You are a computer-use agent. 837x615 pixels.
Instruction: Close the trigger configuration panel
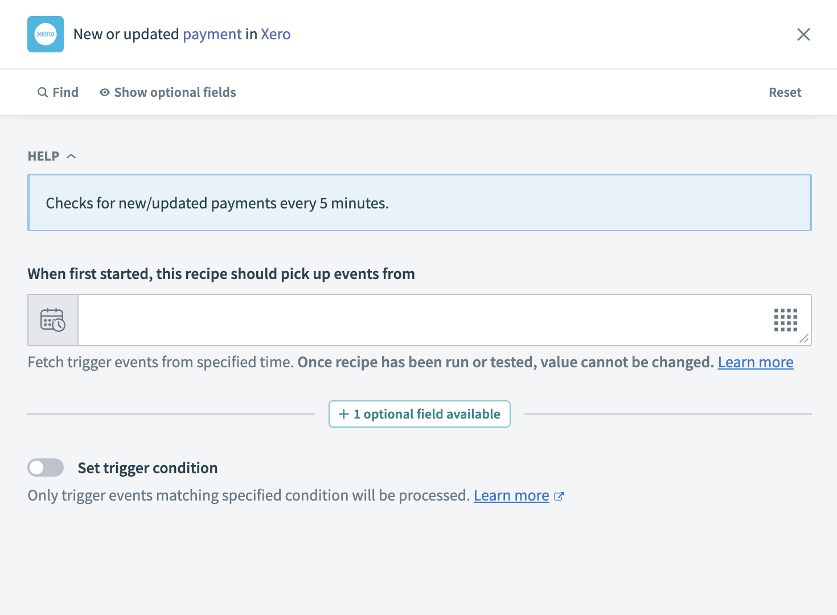(x=803, y=34)
